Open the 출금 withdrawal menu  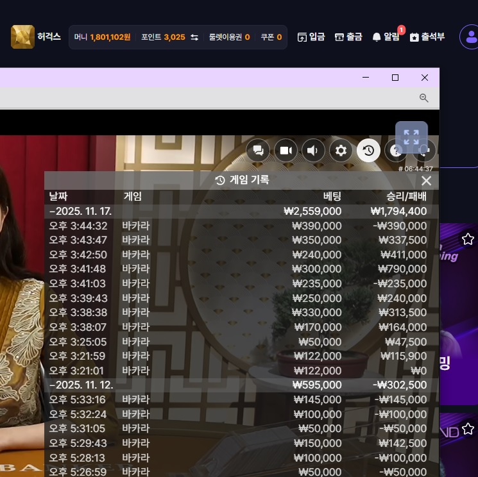tap(348, 37)
